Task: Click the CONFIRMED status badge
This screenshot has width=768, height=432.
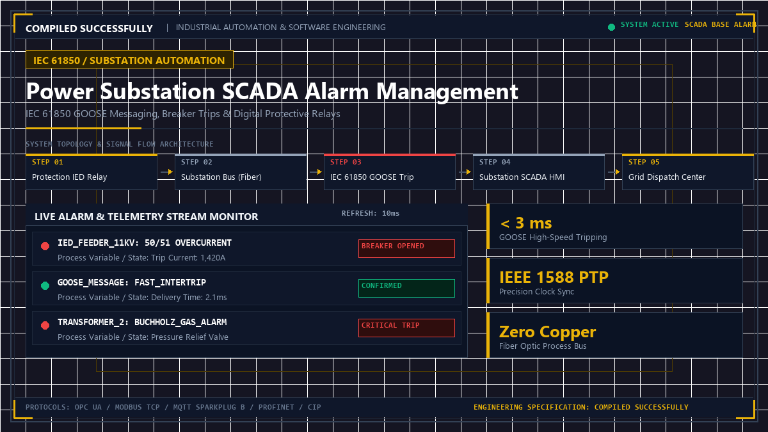Action: pyautogui.click(x=406, y=288)
